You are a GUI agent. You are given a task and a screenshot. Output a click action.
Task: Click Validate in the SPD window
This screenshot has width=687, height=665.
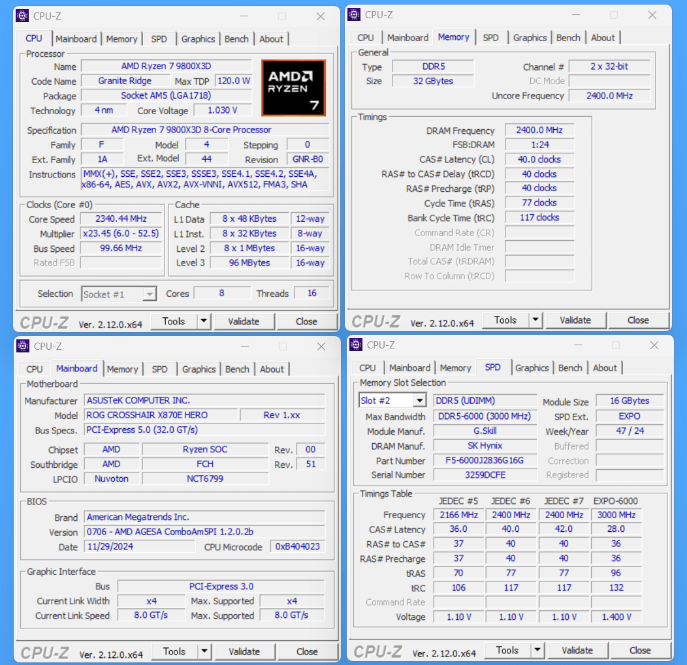pos(577,650)
